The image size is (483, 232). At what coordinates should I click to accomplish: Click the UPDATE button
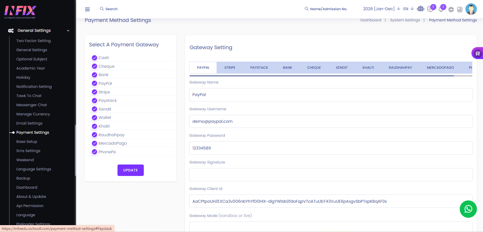pos(131,170)
